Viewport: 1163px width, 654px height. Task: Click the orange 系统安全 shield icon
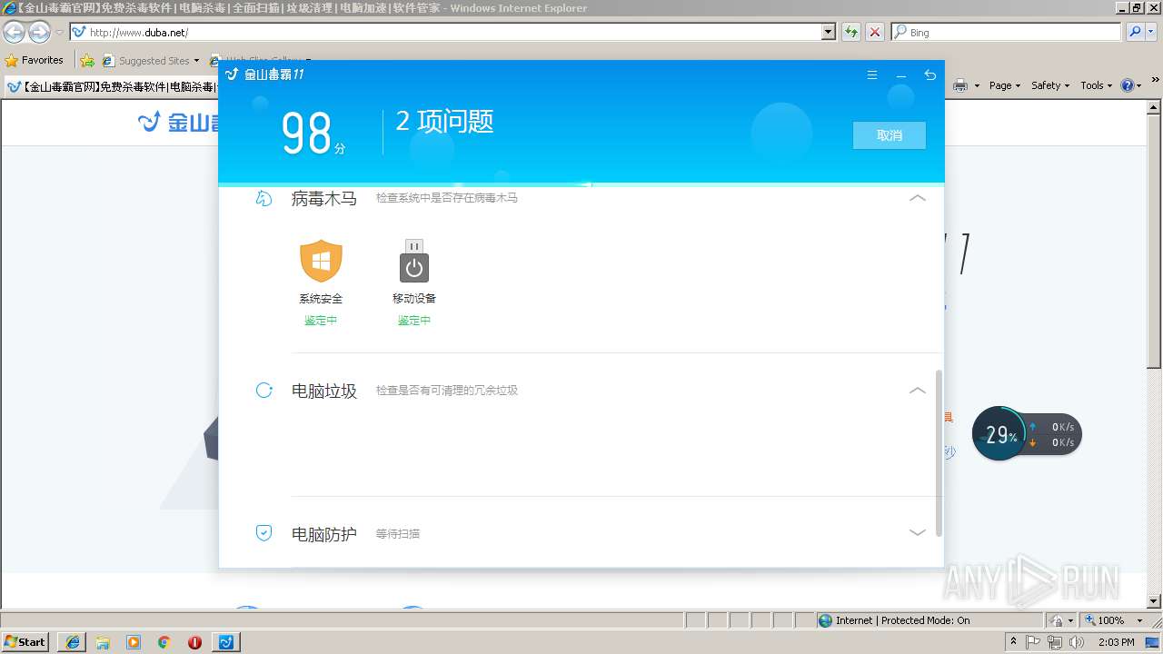coord(321,261)
